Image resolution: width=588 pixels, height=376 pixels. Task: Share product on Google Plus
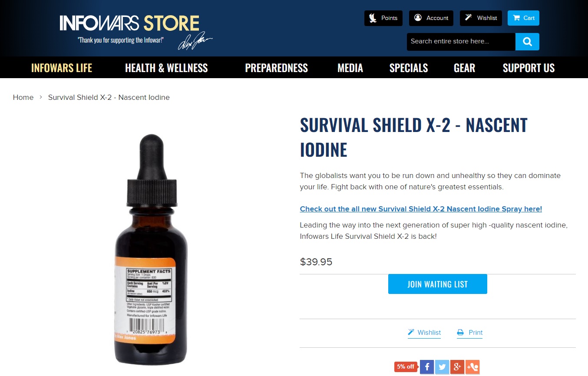pos(457,367)
